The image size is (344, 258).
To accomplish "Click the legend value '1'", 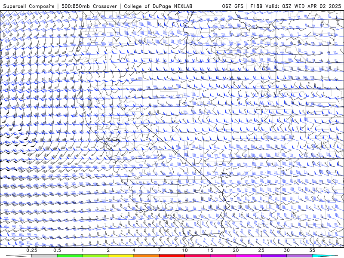I will click(x=83, y=250).
